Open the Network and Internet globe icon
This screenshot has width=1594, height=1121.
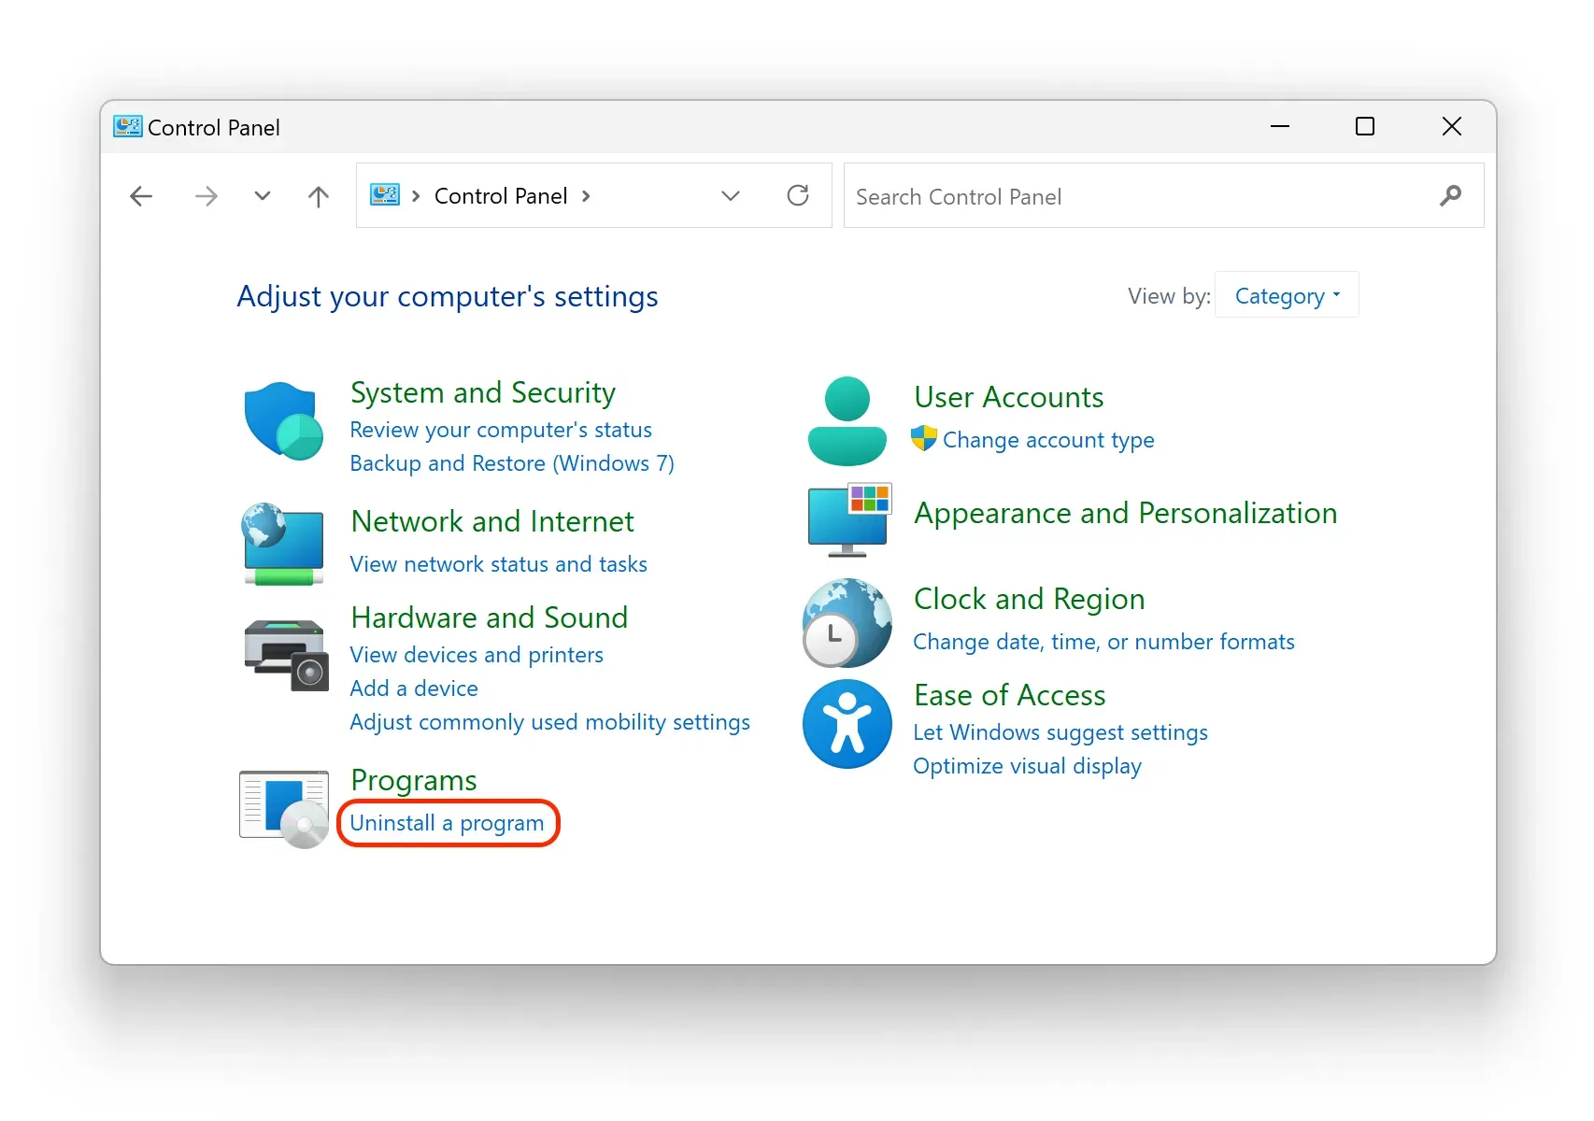tap(283, 544)
